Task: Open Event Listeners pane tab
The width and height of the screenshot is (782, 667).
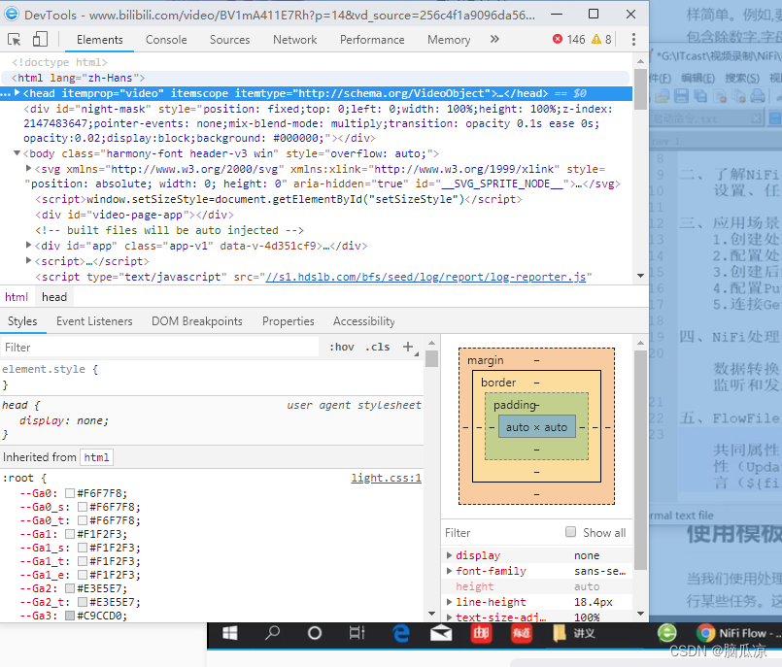Action: pos(94,321)
